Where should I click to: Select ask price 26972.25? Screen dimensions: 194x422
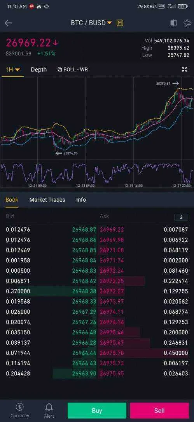112,281
